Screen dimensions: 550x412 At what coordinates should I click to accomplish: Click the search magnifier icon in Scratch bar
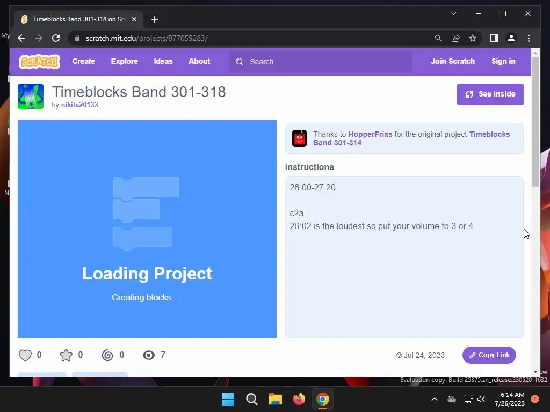[240, 62]
